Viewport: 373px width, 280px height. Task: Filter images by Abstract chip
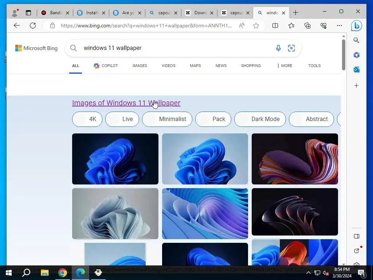311,119
